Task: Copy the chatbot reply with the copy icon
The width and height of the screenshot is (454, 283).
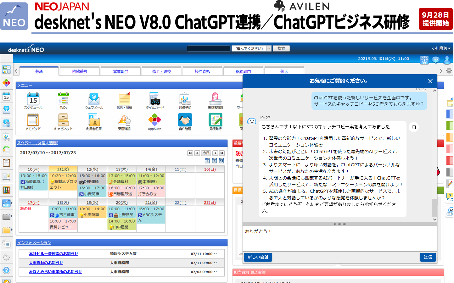Action: tap(414, 127)
